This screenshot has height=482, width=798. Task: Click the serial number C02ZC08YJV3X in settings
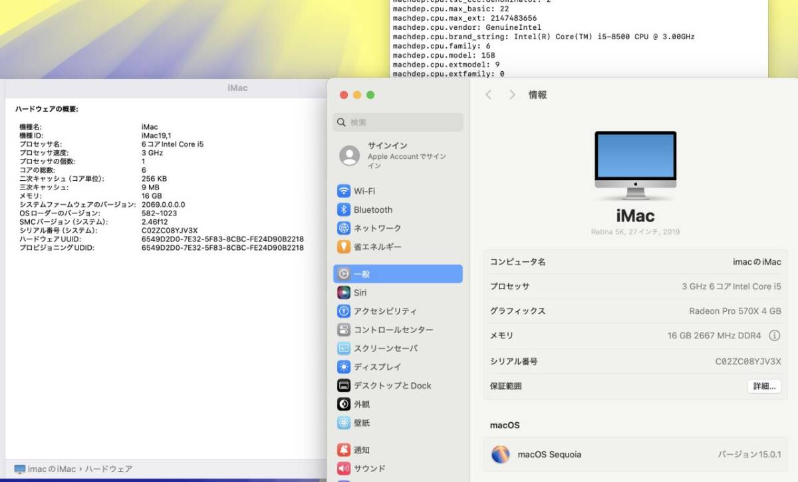click(x=748, y=362)
